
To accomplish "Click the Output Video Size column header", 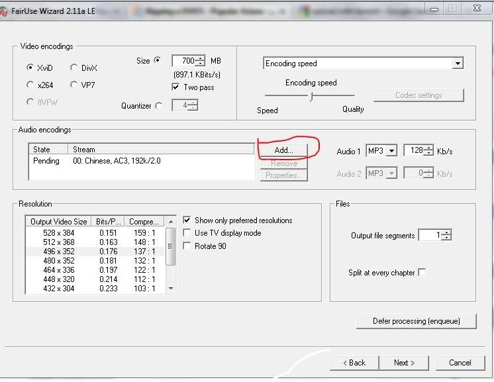I will (x=58, y=222).
